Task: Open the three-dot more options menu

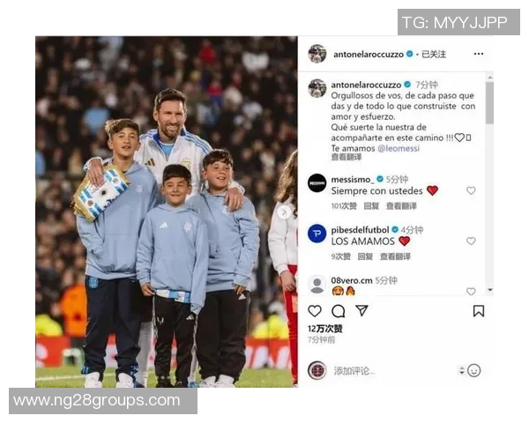Action: [x=479, y=54]
